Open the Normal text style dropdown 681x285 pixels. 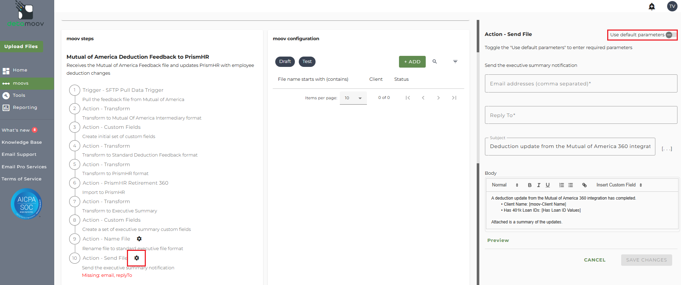tap(505, 185)
